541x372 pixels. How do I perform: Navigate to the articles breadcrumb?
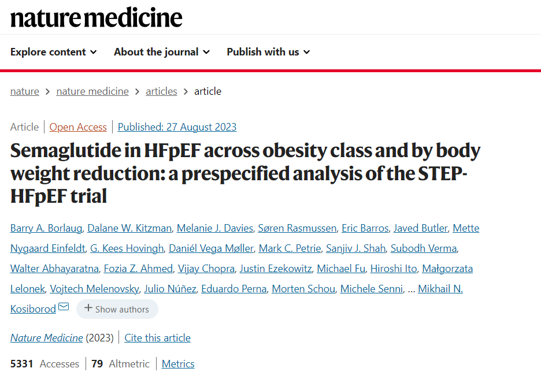161,91
